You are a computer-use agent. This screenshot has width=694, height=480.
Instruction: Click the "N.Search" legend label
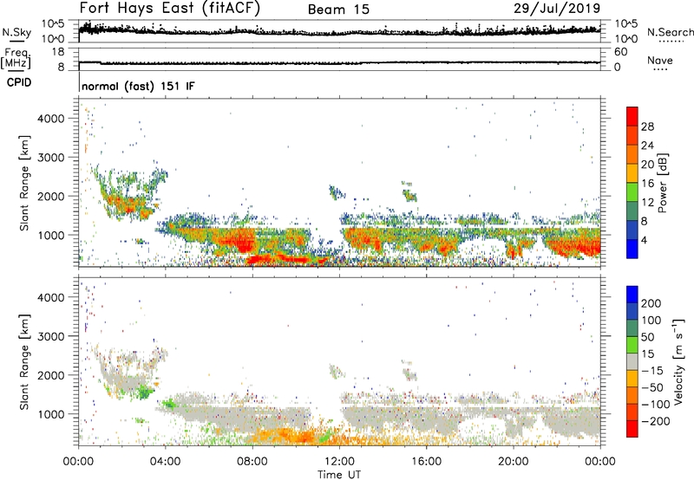click(x=670, y=32)
